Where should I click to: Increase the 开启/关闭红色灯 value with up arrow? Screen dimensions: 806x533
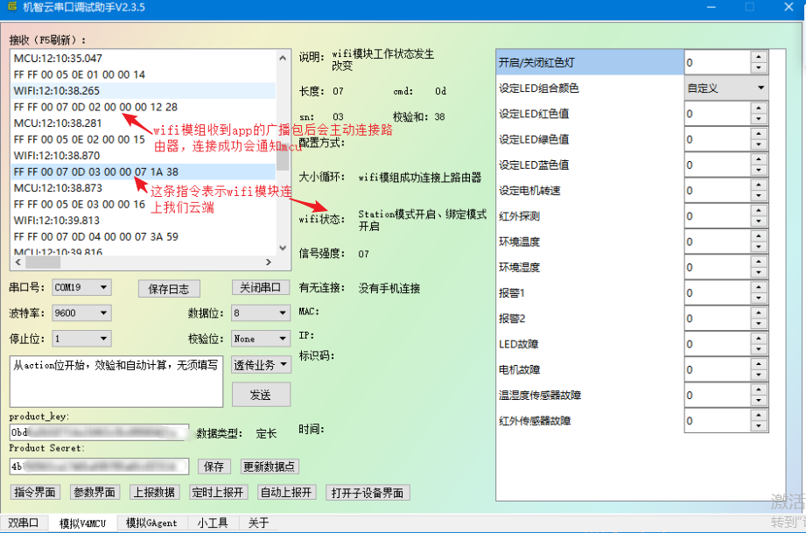pyautogui.click(x=758, y=58)
